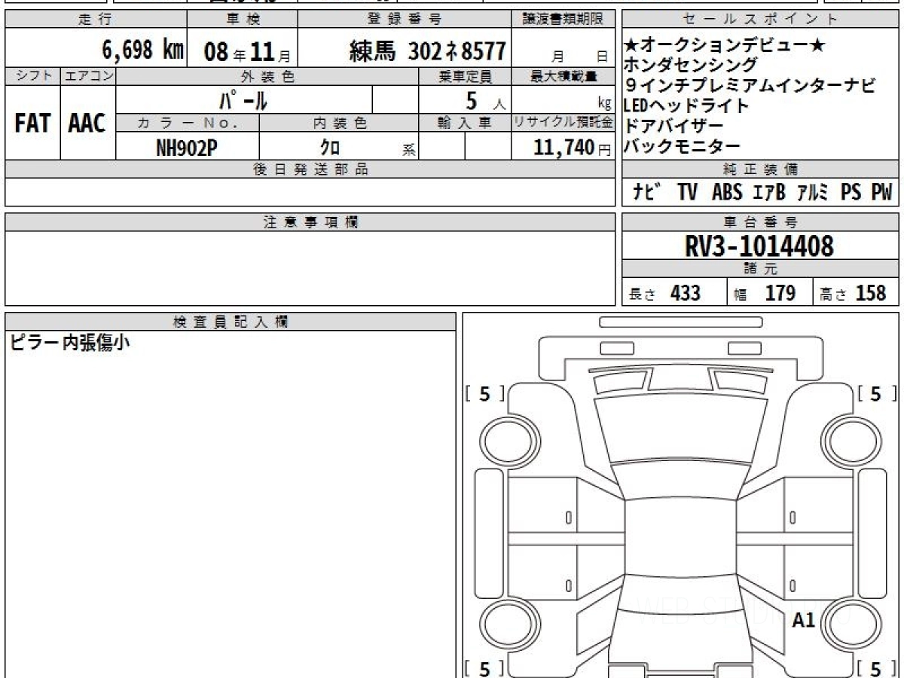Click the リサイクル預託金 header
The image size is (904, 678).
(563, 123)
